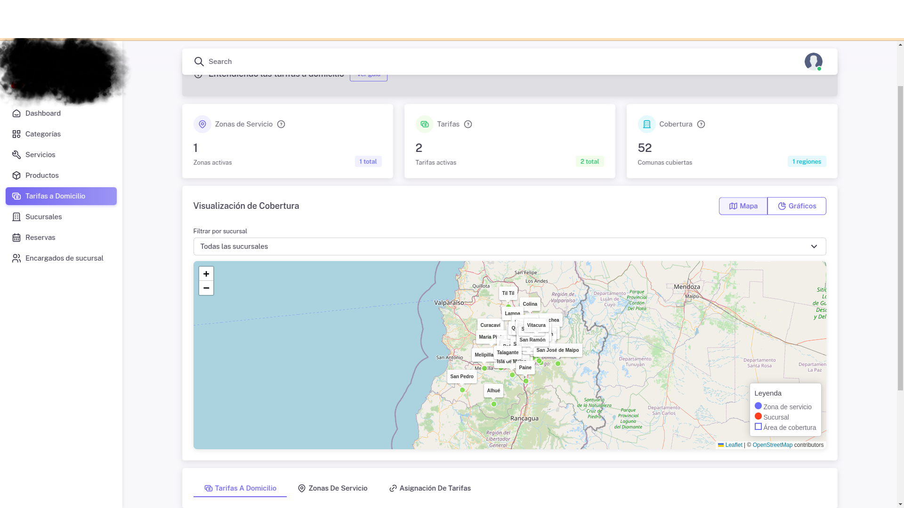Click the Productos box icon in sidebar
The width and height of the screenshot is (904, 508).
click(x=16, y=175)
